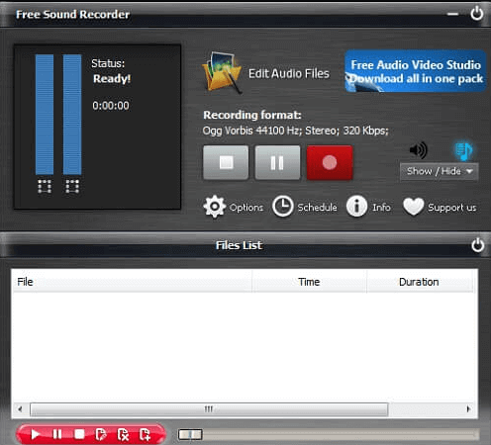Image resolution: width=491 pixels, height=445 pixels.
Task: Sort files by the Time column header
Action: [x=309, y=282]
